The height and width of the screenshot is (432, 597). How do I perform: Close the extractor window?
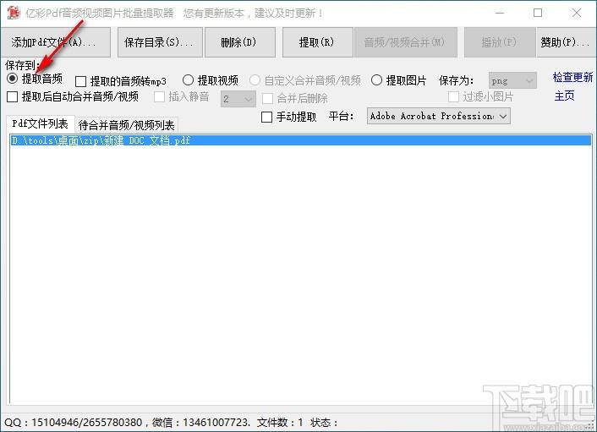tap(577, 13)
